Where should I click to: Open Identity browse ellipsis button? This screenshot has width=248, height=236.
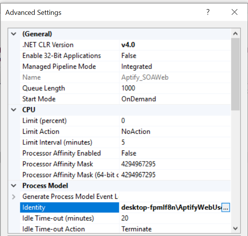226,207
